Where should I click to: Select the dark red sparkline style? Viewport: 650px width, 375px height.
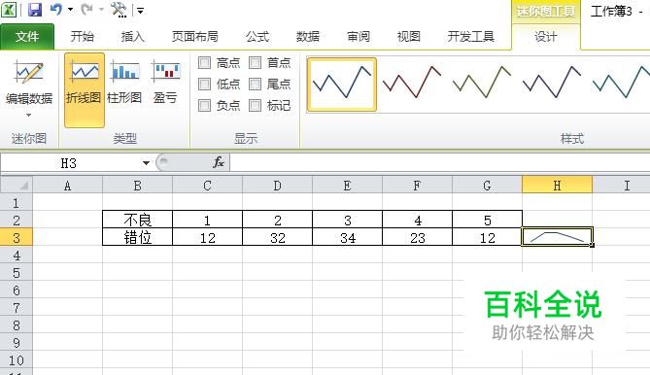click(412, 85)
